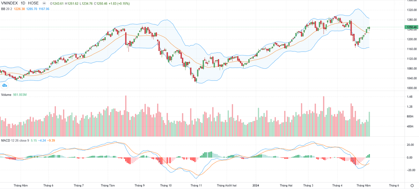
Task: Click the -20.00 MACD axis label
Action: 410,170
